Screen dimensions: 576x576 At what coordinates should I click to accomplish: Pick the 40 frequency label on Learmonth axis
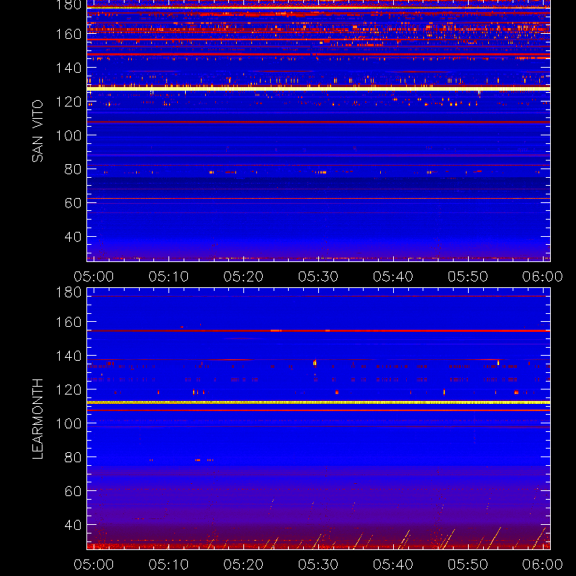click(73, 525)
